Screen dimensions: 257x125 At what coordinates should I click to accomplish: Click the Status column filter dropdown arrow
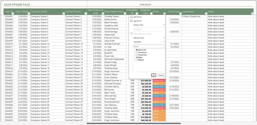coord(164,14)
